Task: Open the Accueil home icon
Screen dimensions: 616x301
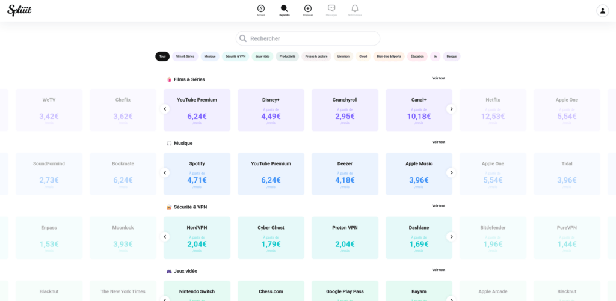Action: click(261, 8)
